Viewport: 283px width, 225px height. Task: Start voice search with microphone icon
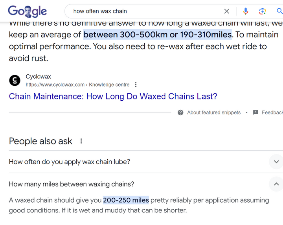(245, 11)
